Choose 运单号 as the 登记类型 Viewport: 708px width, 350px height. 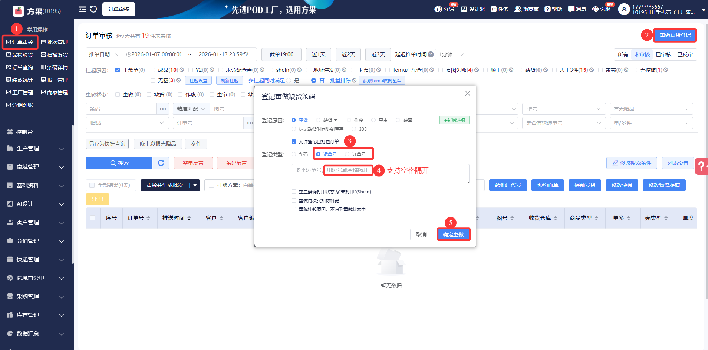click(x=318, y=154)
